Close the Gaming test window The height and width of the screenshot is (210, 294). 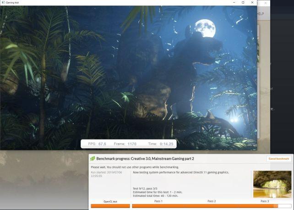[x=252, y=2]
